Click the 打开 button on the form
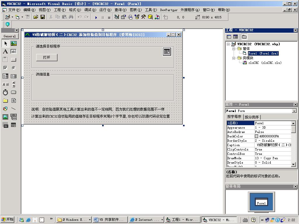Screen dimensions: 299x224 pyautogui.click(x=47, y=57)
